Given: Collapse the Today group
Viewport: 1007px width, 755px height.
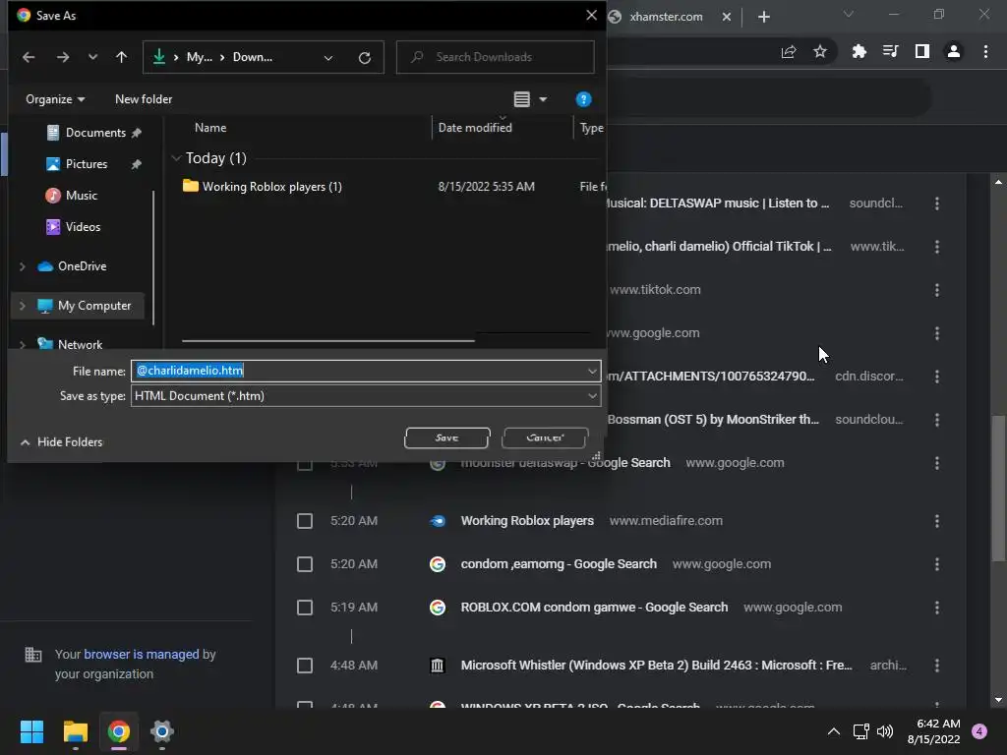Looking at the screenshot, I should coord(176,158).
